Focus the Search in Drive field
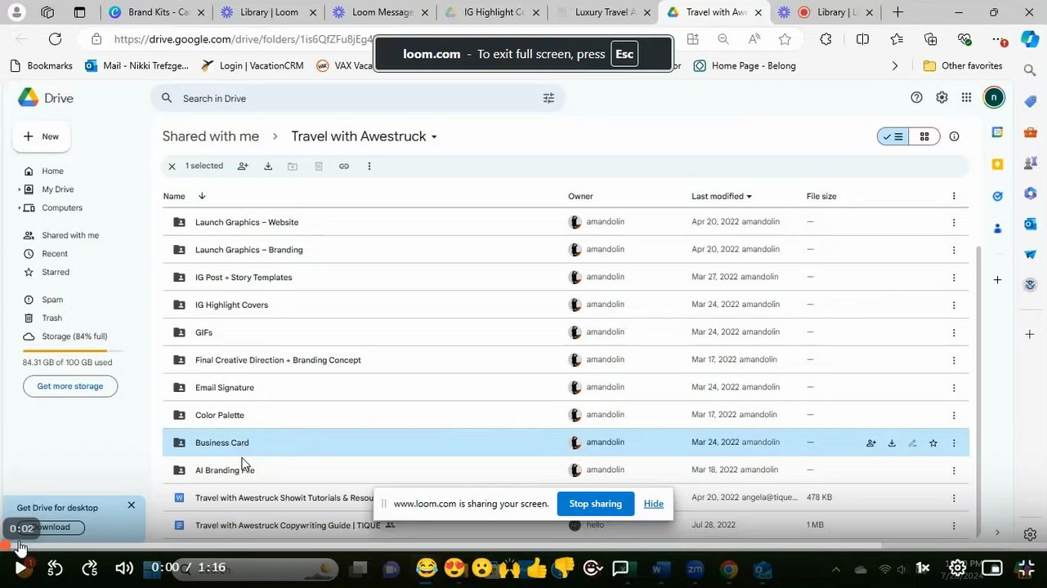This screenshot has height=588, width=1047. (x=358, y=98)
